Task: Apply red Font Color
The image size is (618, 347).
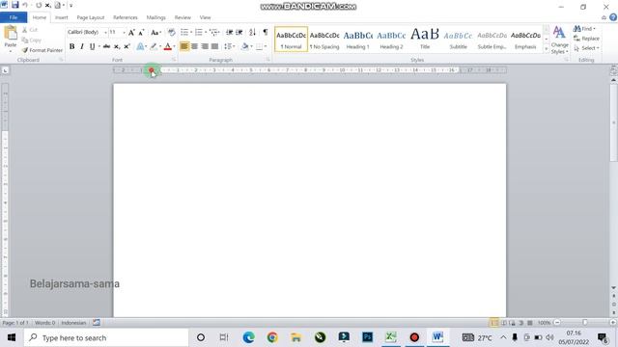Action: (167, 46)
